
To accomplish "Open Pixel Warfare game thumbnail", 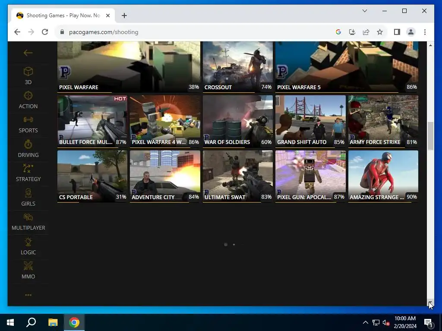I will pyautogui.click(x=129, y=67).
